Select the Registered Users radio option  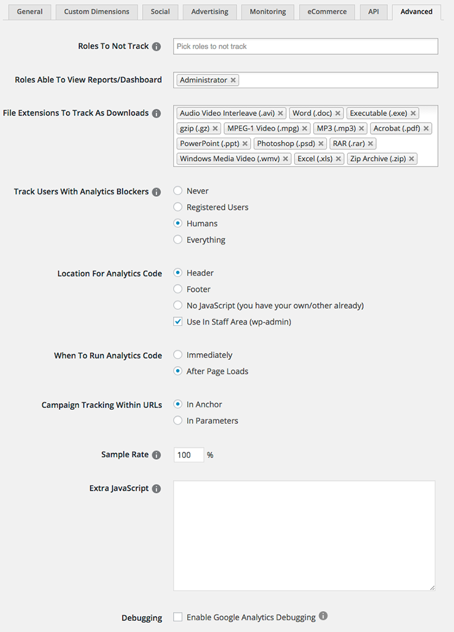[178, 207]
